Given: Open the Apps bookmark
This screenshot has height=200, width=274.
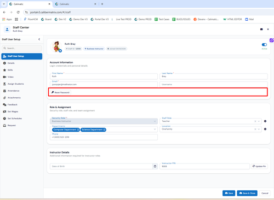Looking at the screenshot, I should [7, 19].
